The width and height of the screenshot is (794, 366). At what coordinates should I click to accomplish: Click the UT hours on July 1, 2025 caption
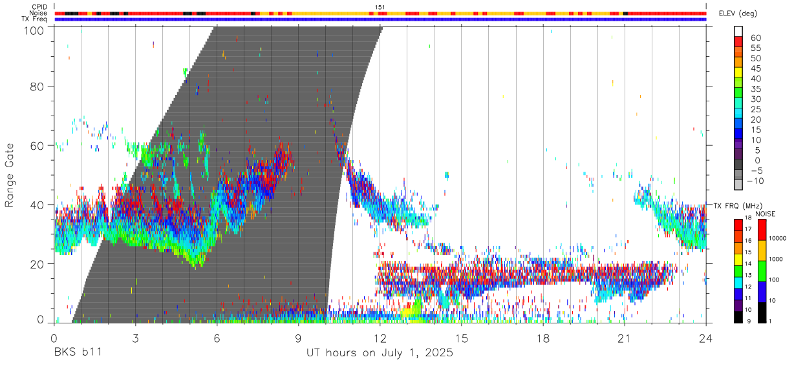coord(380,354)
